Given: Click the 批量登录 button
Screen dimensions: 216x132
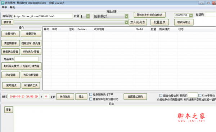Looking at the screenshot, I should point(159,22).
